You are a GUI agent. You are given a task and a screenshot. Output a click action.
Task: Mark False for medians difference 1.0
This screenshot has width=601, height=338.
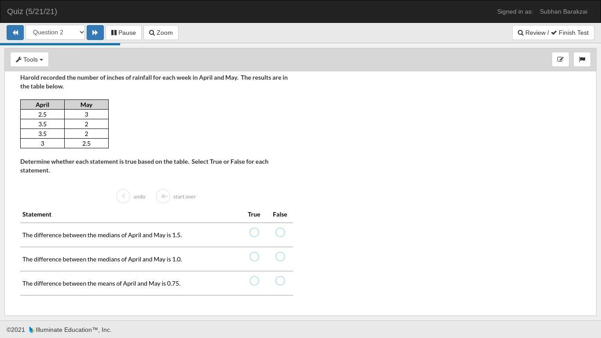(280, 257)
